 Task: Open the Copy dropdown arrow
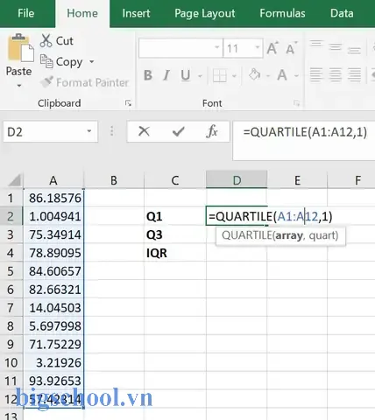coord(92,61)
